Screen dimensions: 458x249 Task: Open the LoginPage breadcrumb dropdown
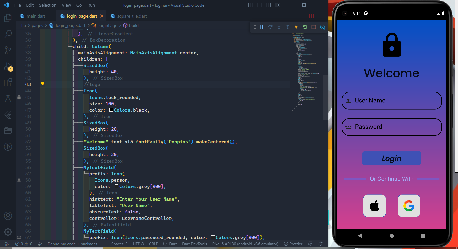[x=107, y=25]
